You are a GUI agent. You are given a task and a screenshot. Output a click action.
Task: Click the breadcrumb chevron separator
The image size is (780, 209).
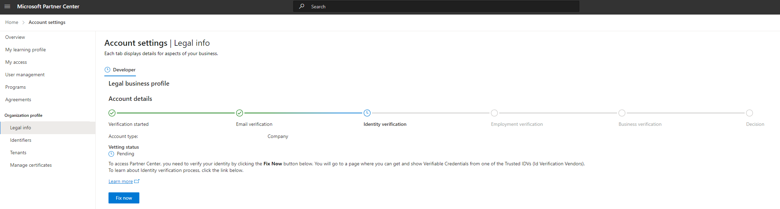(23, 23)
